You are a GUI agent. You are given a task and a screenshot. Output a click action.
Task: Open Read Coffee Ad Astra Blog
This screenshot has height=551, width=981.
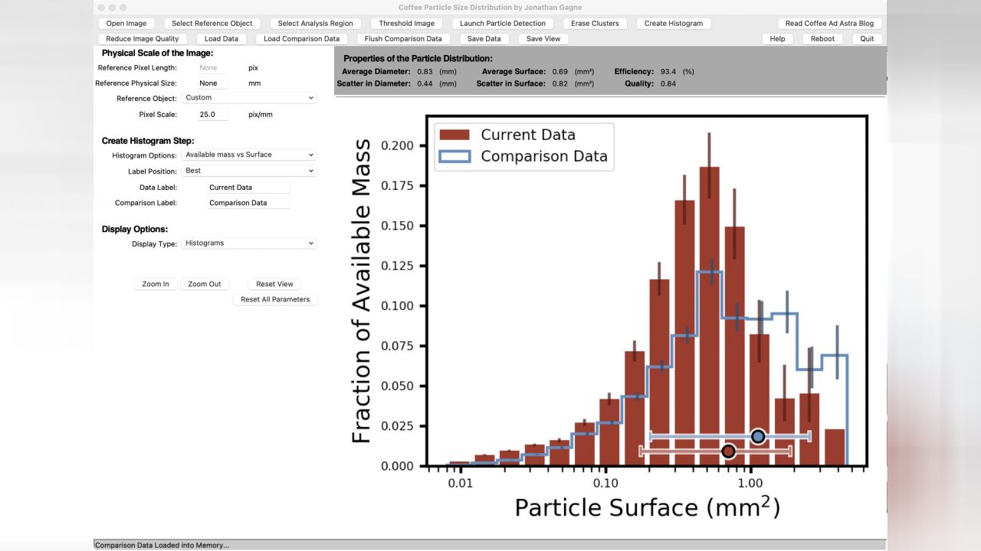pyautogui.click(x=829, y=23)
